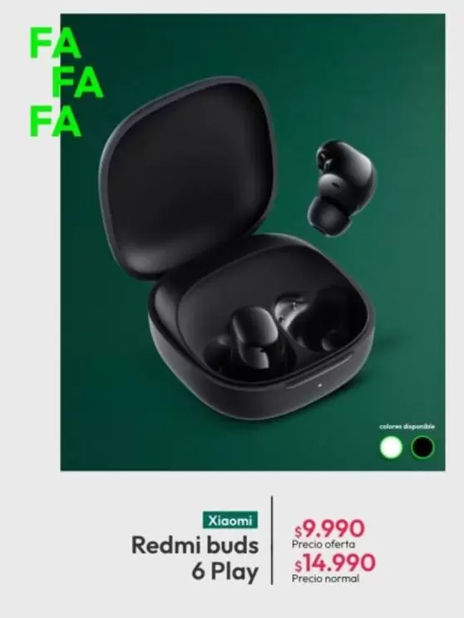Image resolution: width=464 pixels, height=618 pixels.
Task: Click the colores disponible label
Action: coord(407,426)
